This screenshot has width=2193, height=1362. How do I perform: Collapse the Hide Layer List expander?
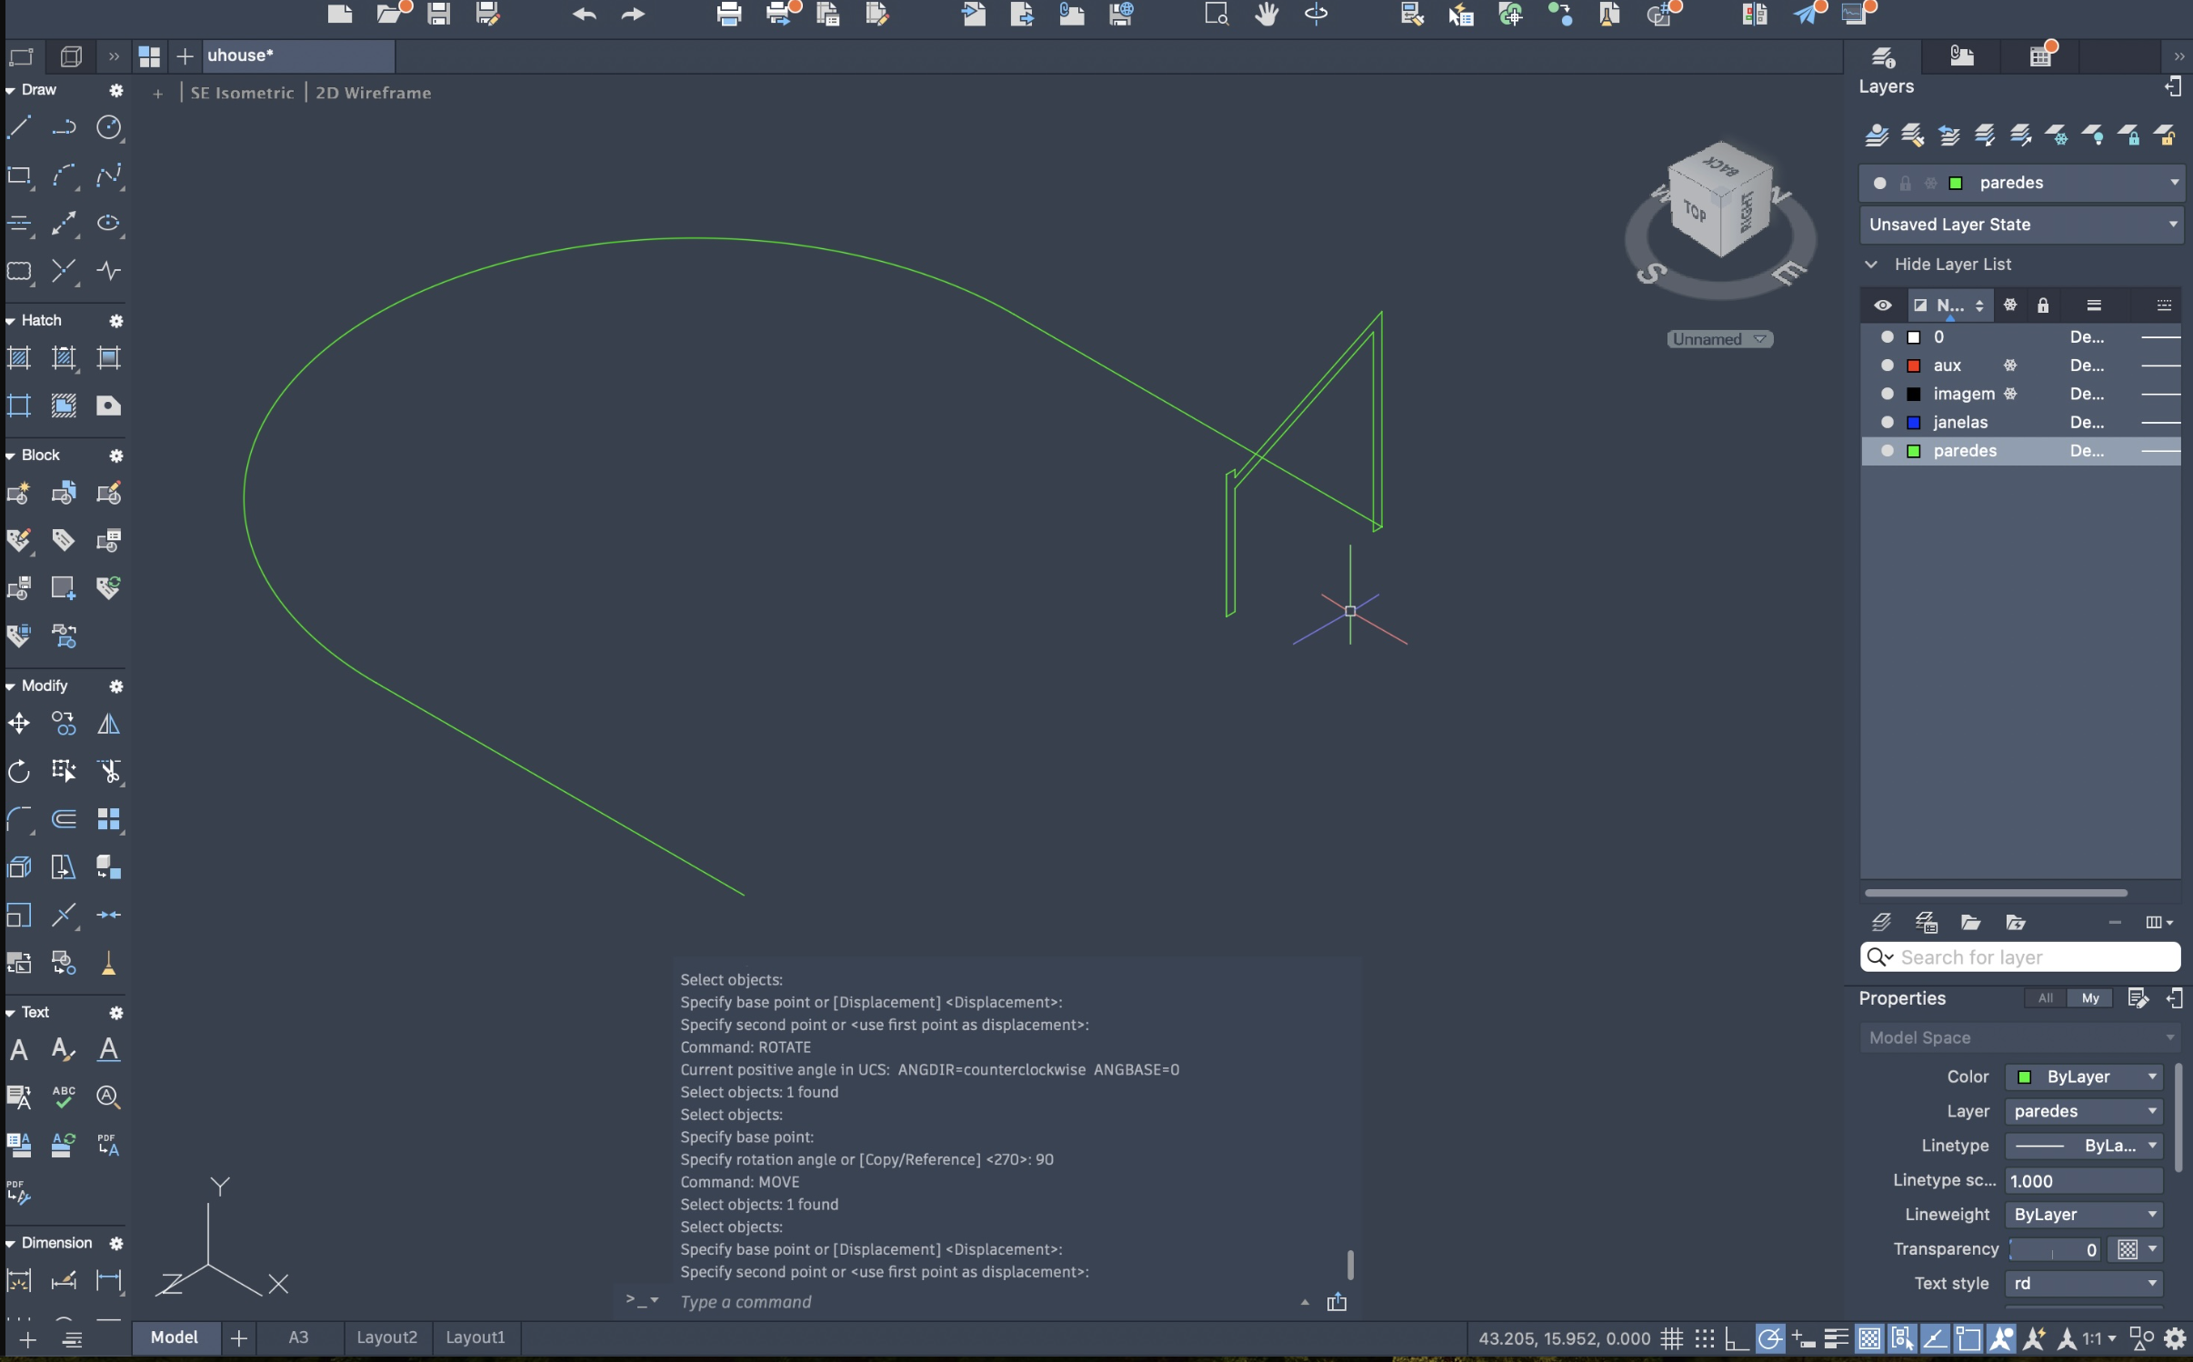(x=1871, y=265)
